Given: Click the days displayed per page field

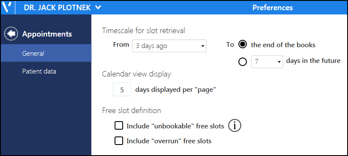Looking at the screenshot, I should (122, 90).
